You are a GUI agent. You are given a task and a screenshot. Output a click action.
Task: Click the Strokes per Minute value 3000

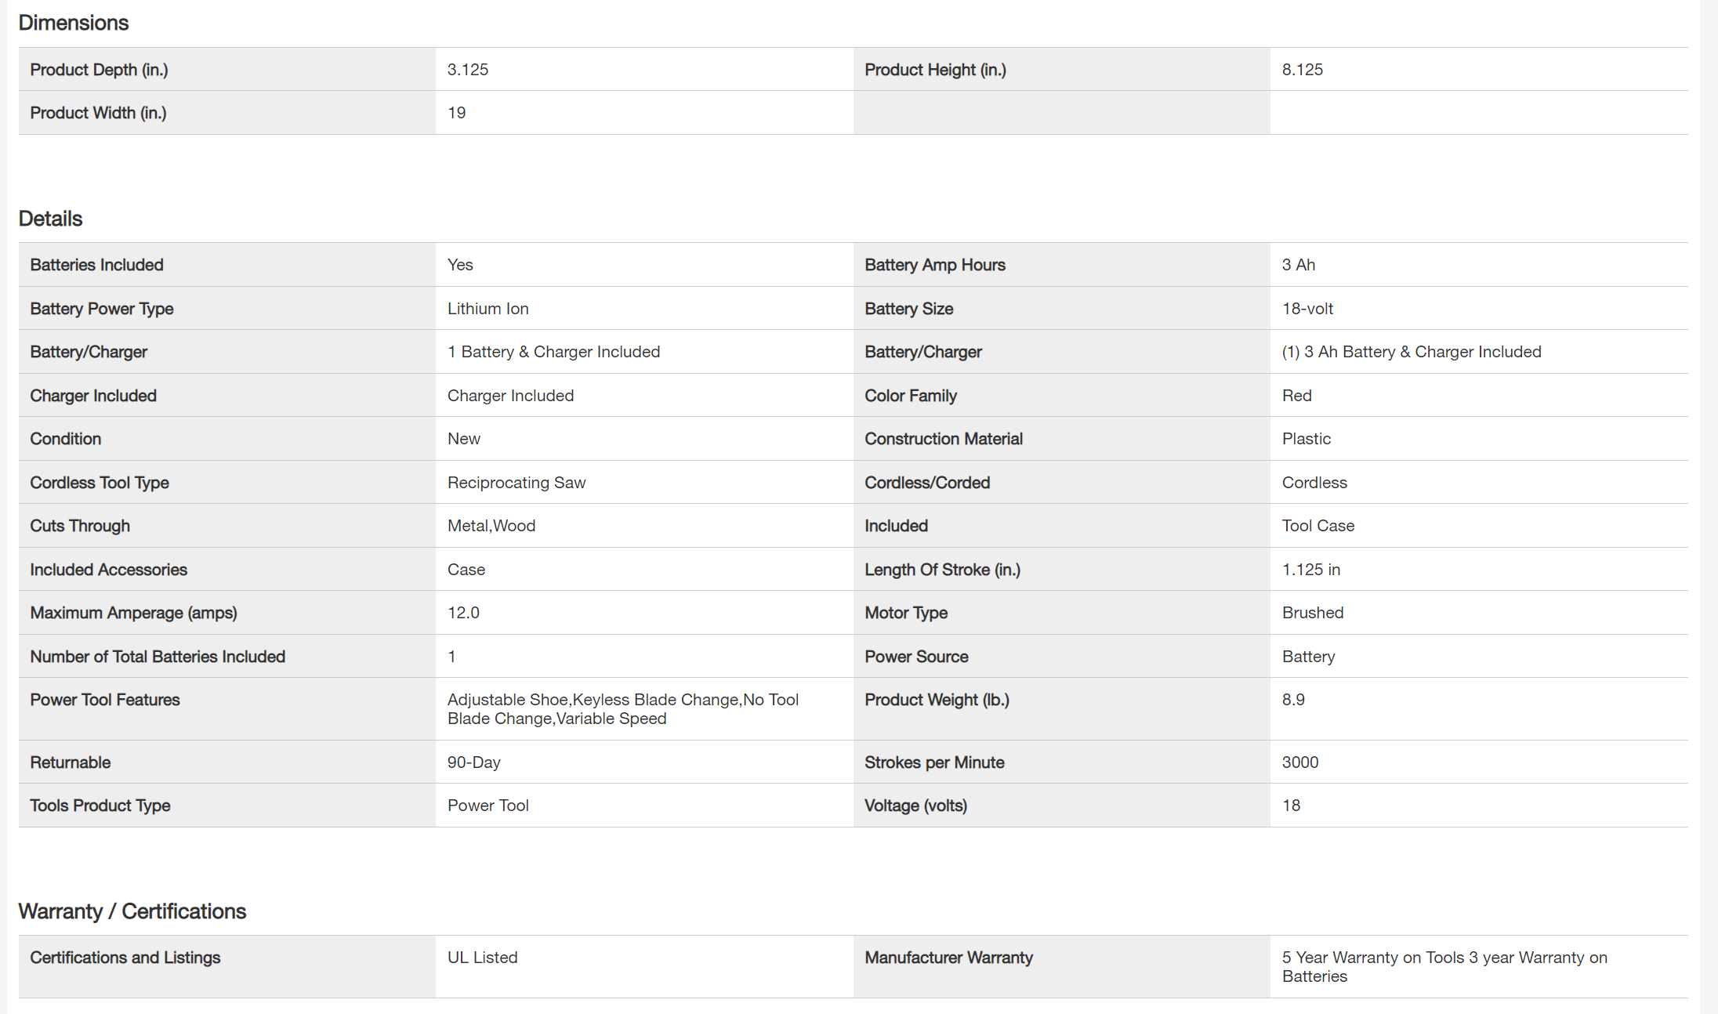1299,762
